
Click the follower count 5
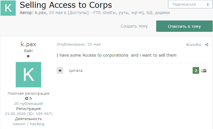click(208, 5)
